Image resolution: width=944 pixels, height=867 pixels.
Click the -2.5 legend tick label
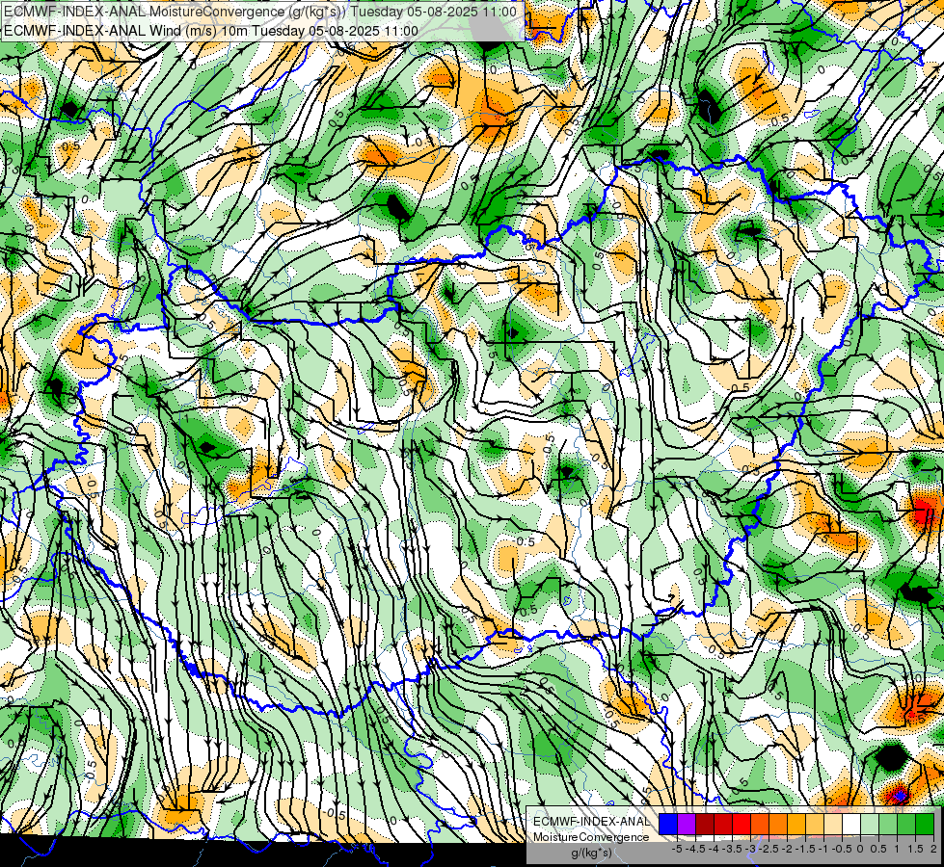click(x=769, y=849)
